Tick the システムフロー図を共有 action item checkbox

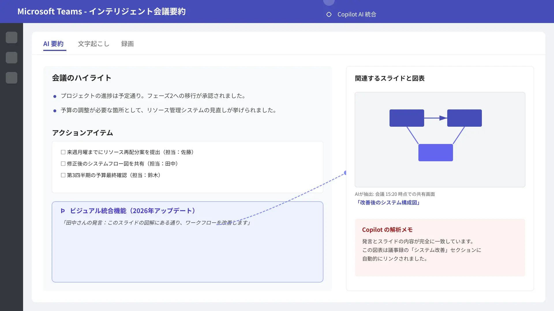(x=63, y=164)
